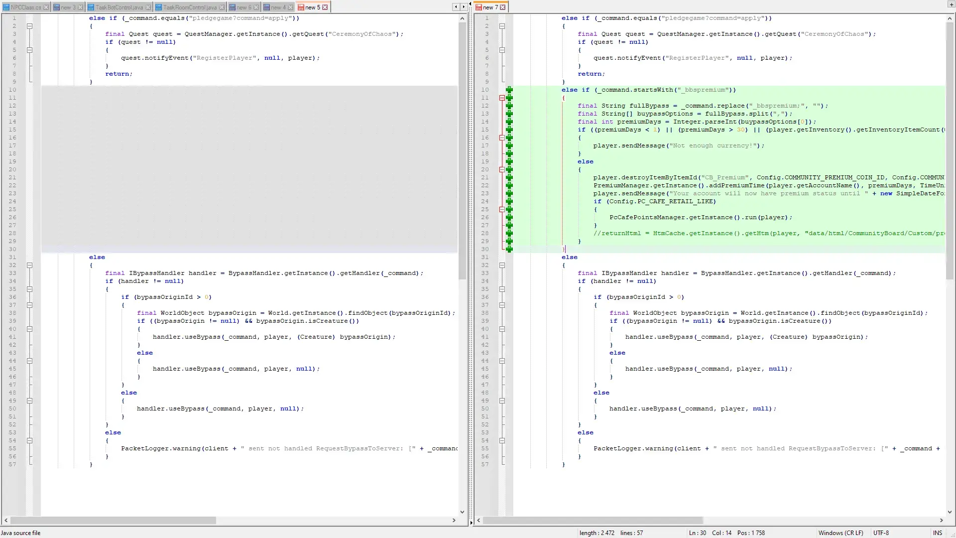Click the unsaved red disk icon on new 7 tab
This screenshot has width=956, height=538.
pyautogui.click(x=478, y=7)
